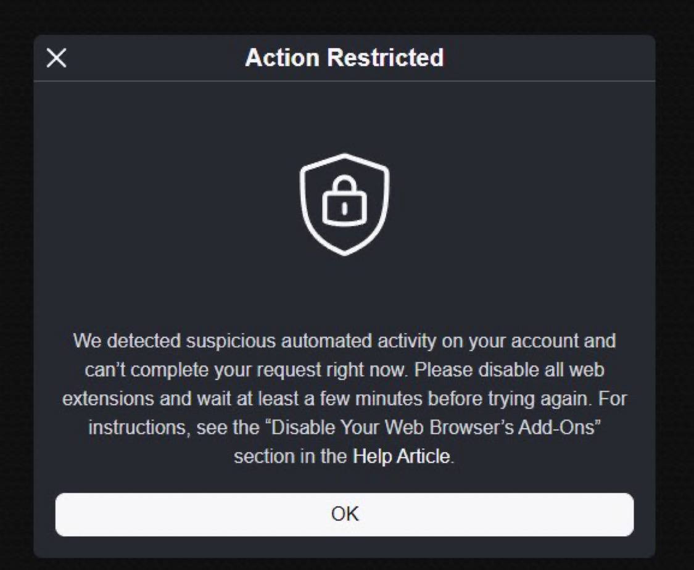Close the Action Restricted dialog with X
The image size is (694, 570).
56,59
